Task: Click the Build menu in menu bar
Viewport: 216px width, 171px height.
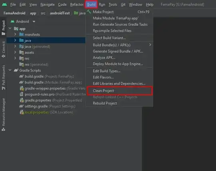Action: tap(91, 4)
